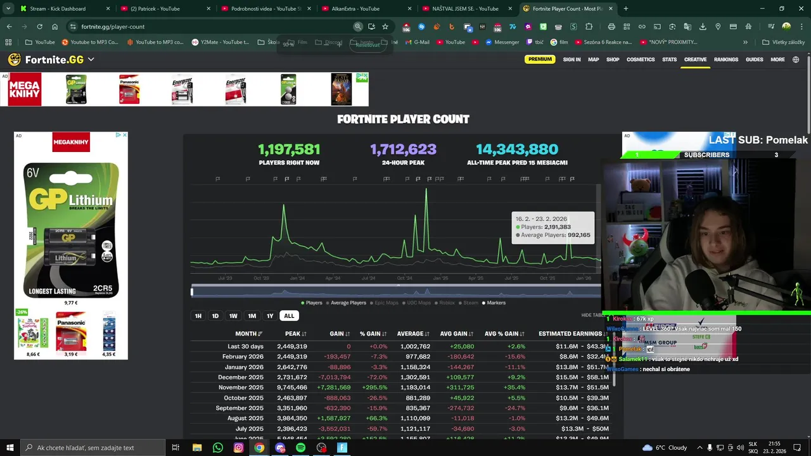Toggle the UGC Maps series in legend
This screenshot has width=811, height=456.
tap(416, 303)
